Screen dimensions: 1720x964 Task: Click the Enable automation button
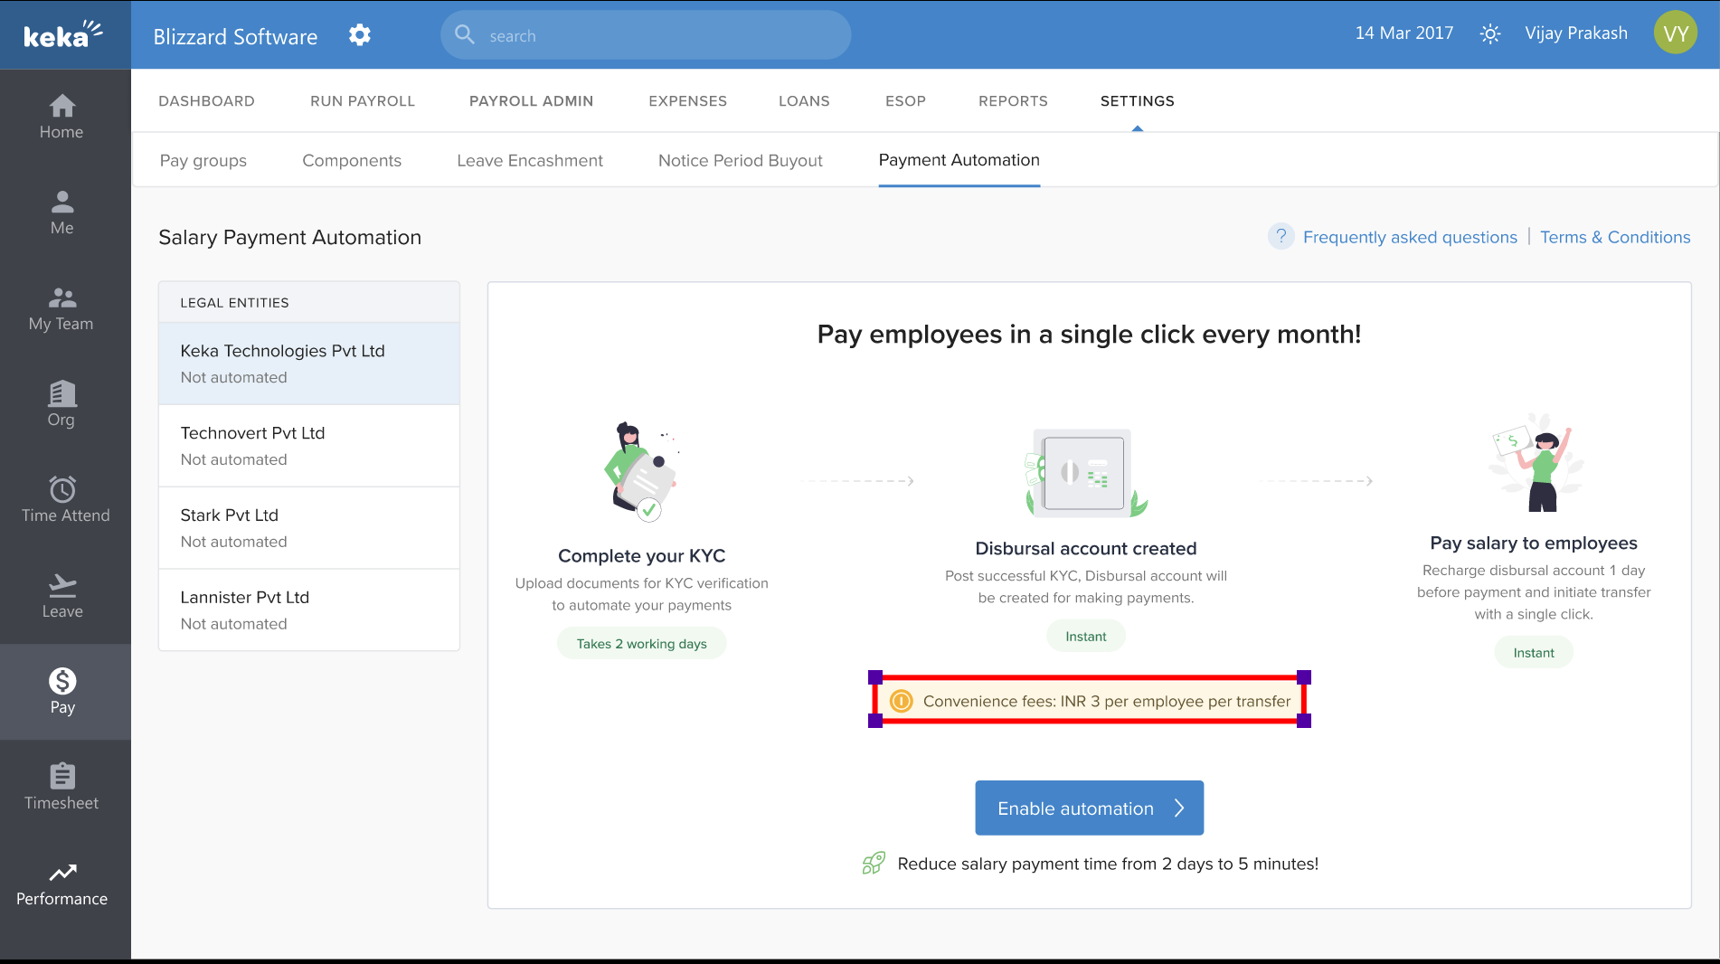tap(1088, 808)
